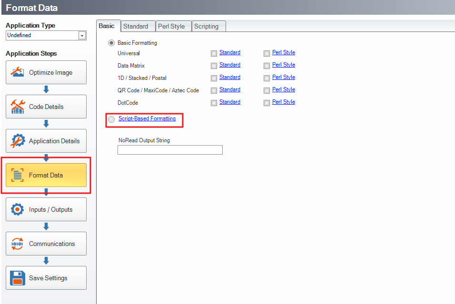
Task: Enable Standard checkbox for 1D / Stacked / Postal
Action: click(x=214, y=78)
